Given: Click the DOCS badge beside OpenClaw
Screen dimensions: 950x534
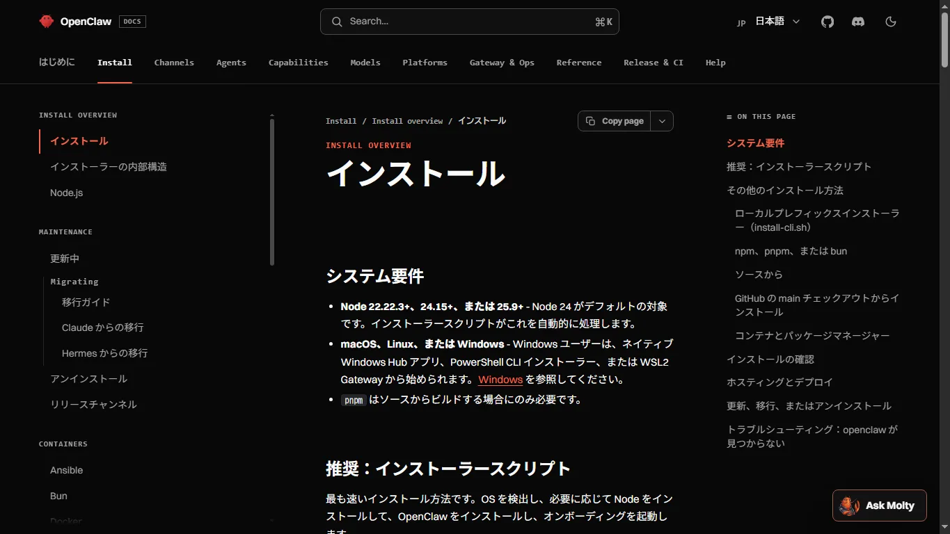Looking at the screenshot, I should click(x=132, y=22).
